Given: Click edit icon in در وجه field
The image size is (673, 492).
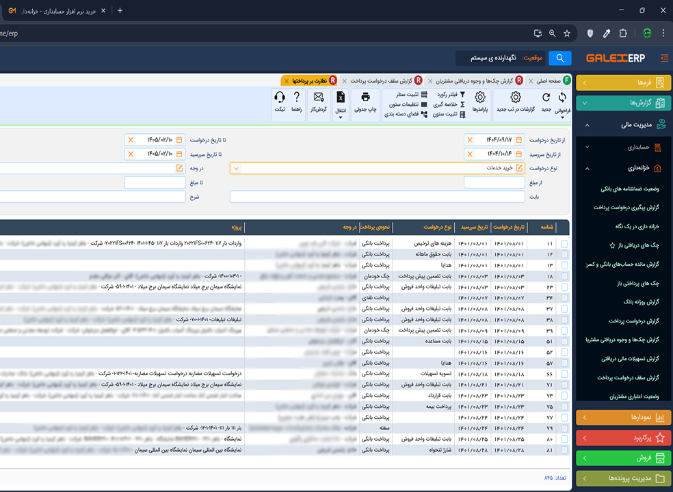Looking at the screenshot, I should 179,167.
